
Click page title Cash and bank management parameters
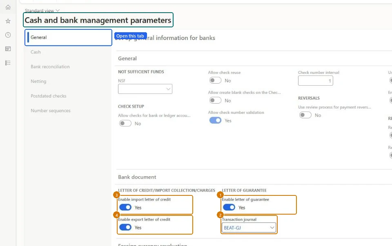(x=98, y=20)
